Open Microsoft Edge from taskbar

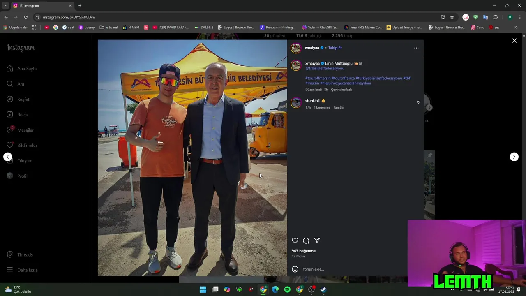pyautogui.click(x=275, y=289)
